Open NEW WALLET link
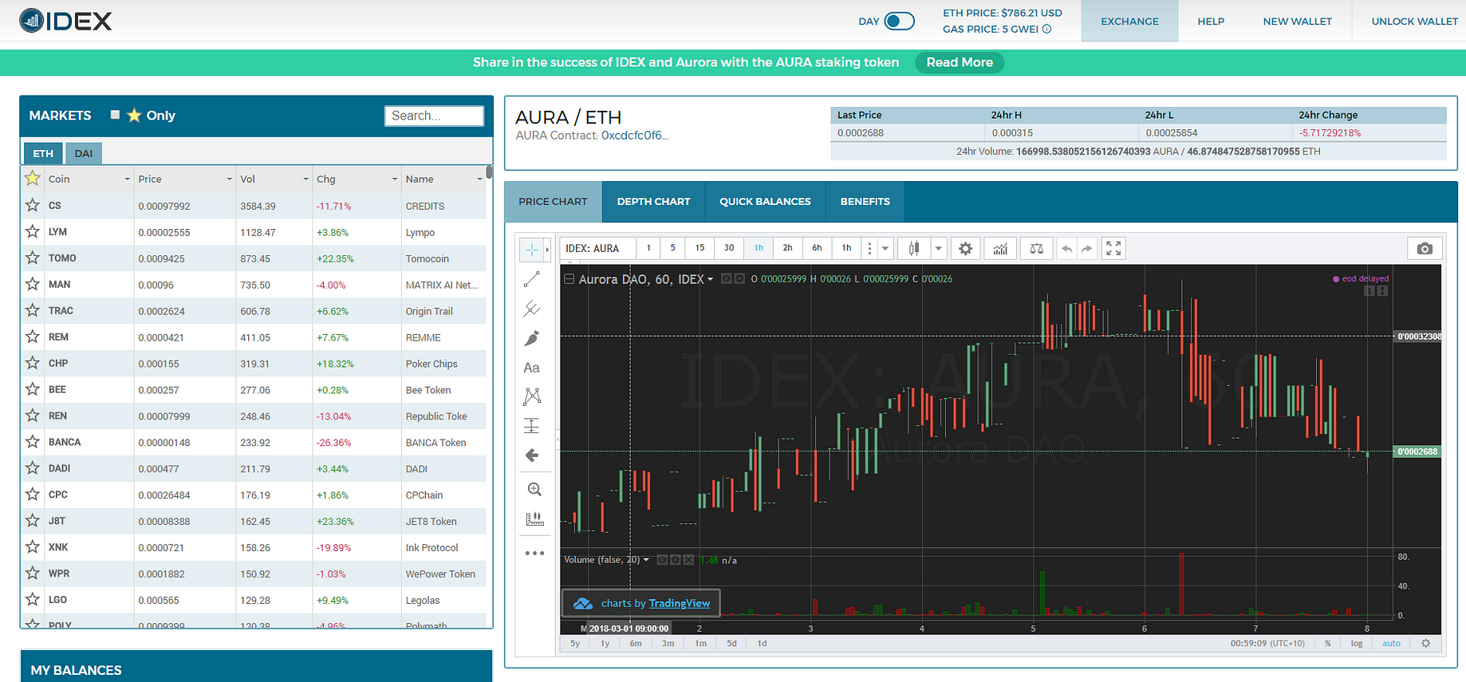The image size is (1466, 682). (x=1298, y=21)
